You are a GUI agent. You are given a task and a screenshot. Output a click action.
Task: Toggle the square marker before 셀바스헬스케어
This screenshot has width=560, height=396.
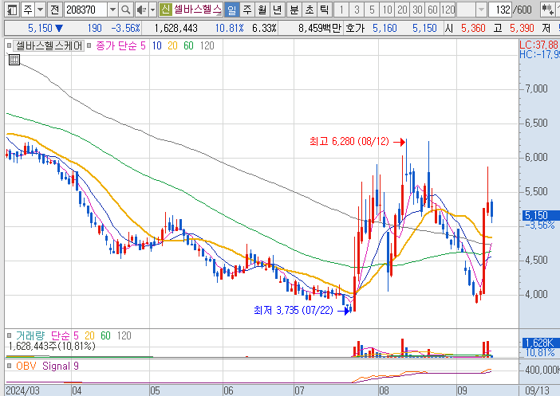click(x=9, y=45)
